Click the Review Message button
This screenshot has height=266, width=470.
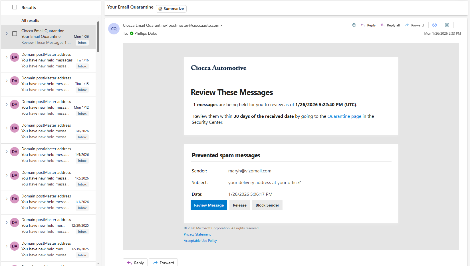(209, 205)
